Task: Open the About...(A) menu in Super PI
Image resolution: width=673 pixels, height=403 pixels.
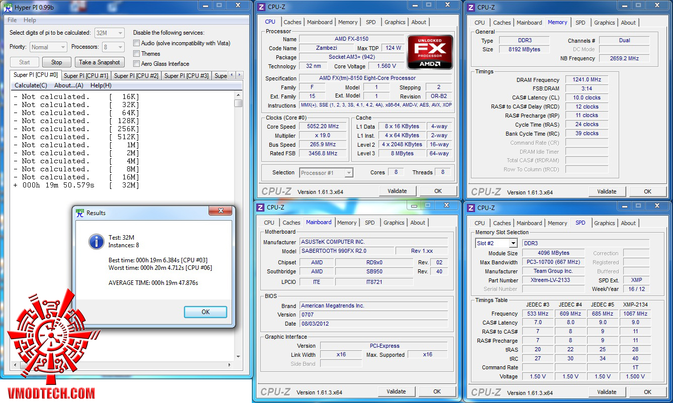Action: [x=69, y=85]
